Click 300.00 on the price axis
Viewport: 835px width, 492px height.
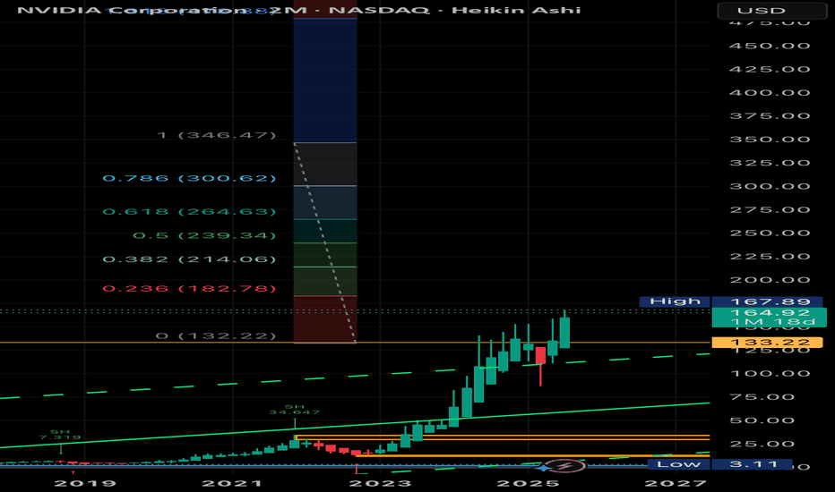pyautogui.click(x=770, y=186)
